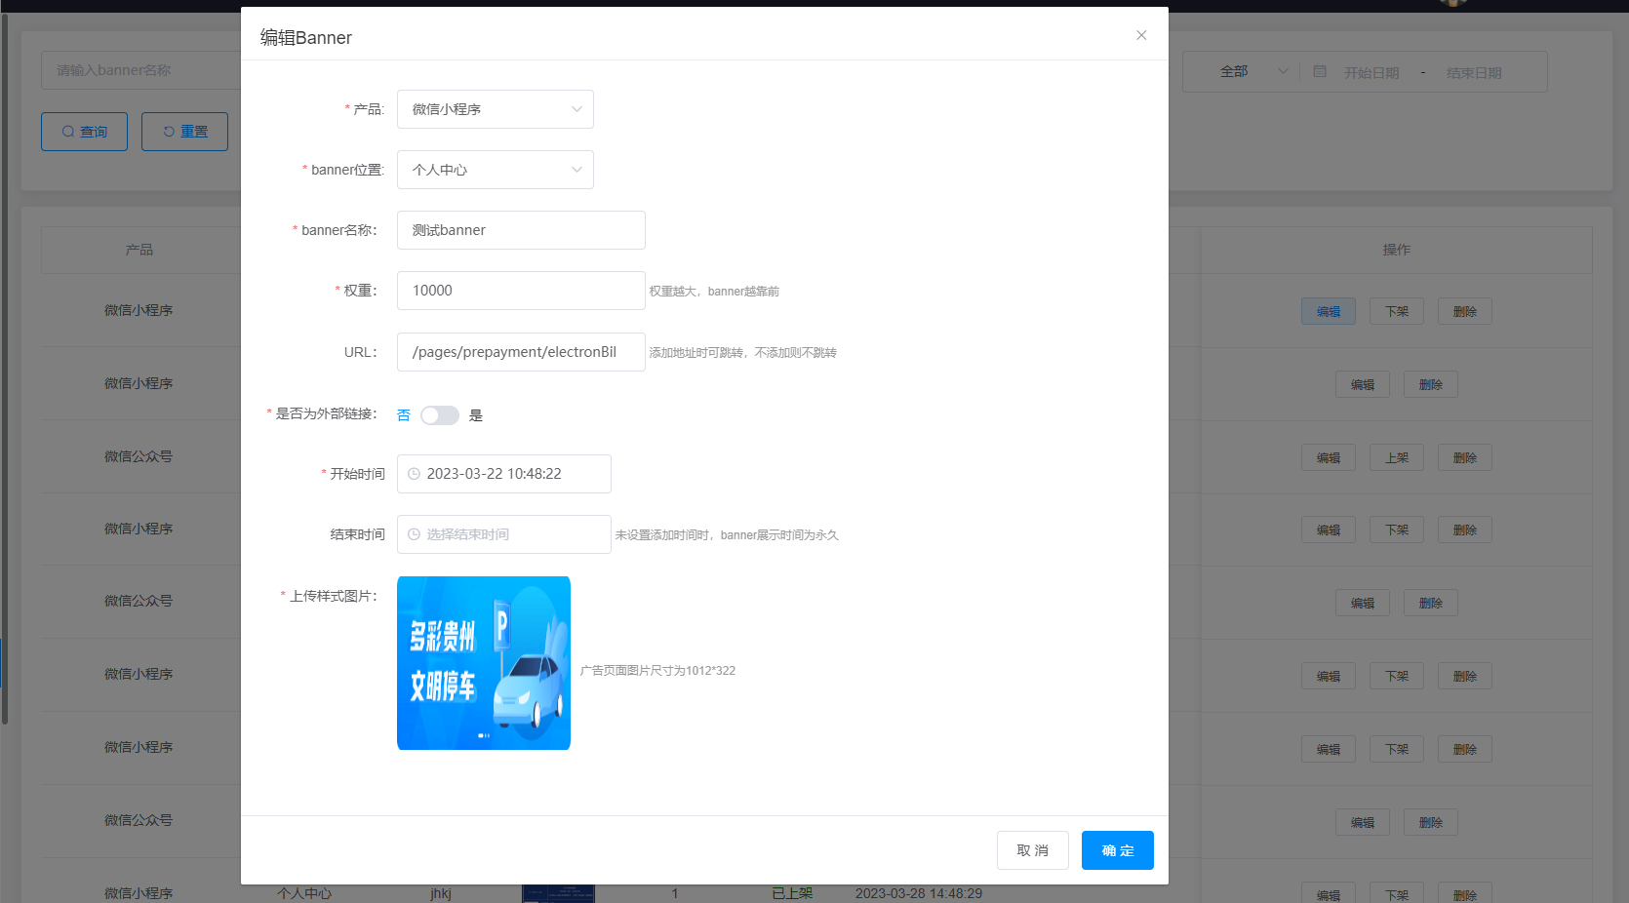This screenshot has height=903, width=1629.
Task: Click the calendar icon beside 开始日期
Action: click(x=1320, y=72)
